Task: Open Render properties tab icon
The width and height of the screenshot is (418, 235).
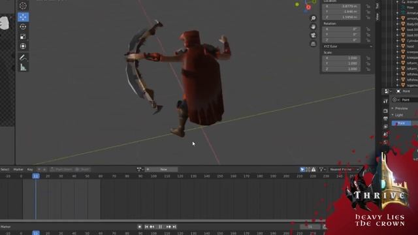Action: coord(385,110)
